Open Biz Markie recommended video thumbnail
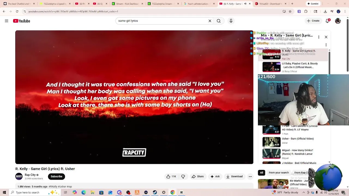The width and height of the screenshot is (349, 196). 273,184
